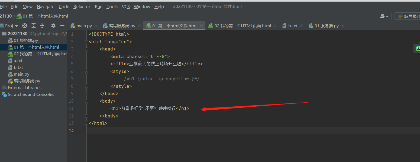The image size is (420, 162).
Task: Close the 01 第一个html文件.html tab
Action: tap(202, 26)
